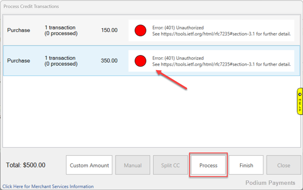Screen dimensions: 303x190
Task: Click the Podium Payments label
Action: click(x=271, y=183)
